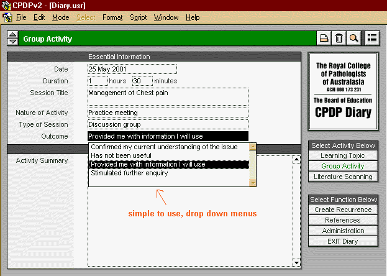This screenshot has height=276, width=387.
Task: Click the print icon in green header
Action: coord(324,39)
